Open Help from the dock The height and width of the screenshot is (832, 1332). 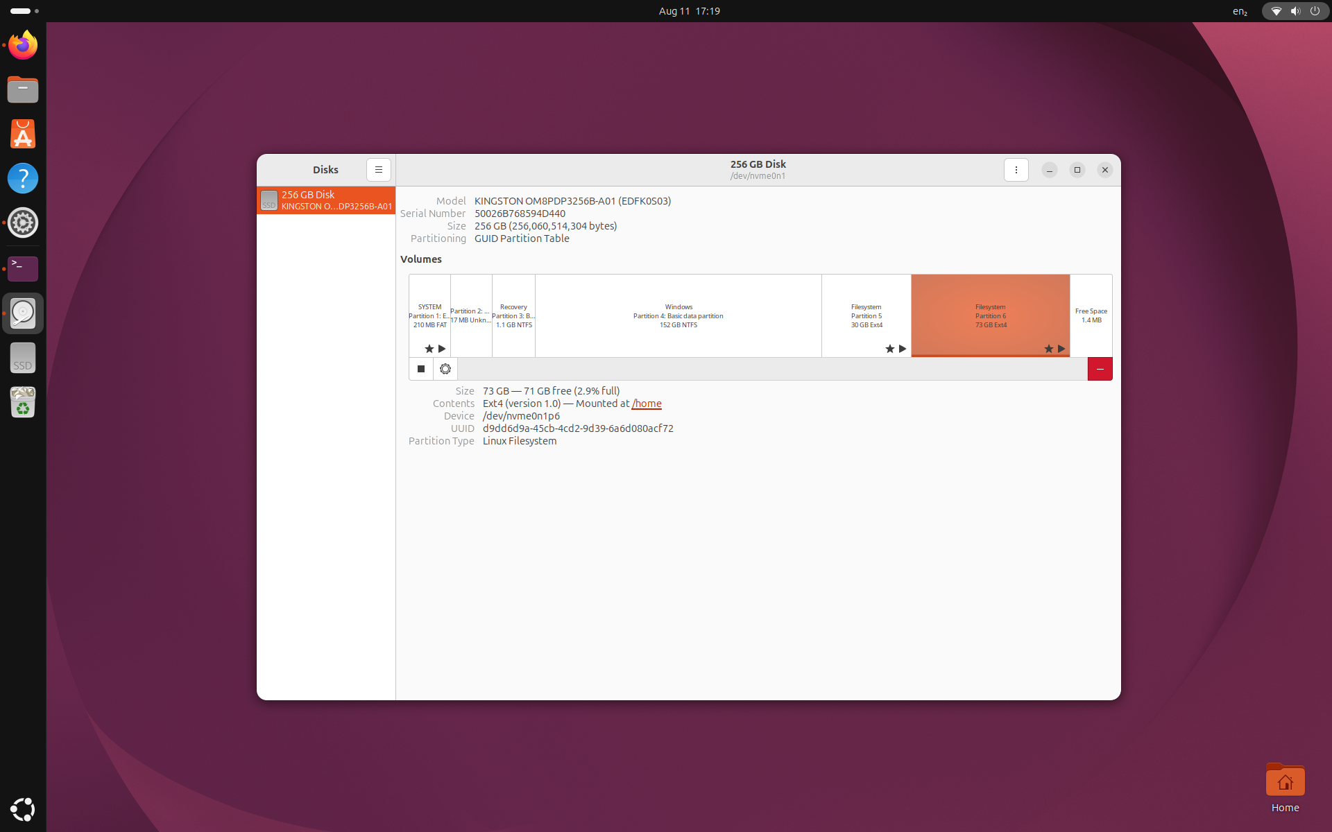(x=23, y=178)
